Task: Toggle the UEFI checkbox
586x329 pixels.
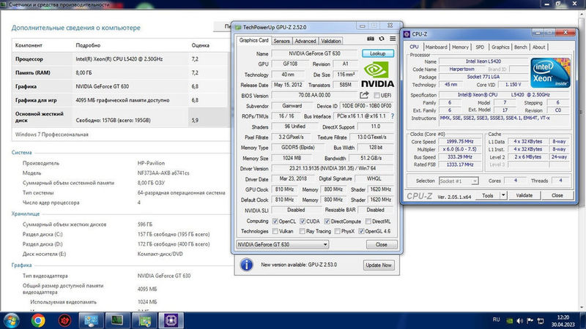Action: pos(377,96)
